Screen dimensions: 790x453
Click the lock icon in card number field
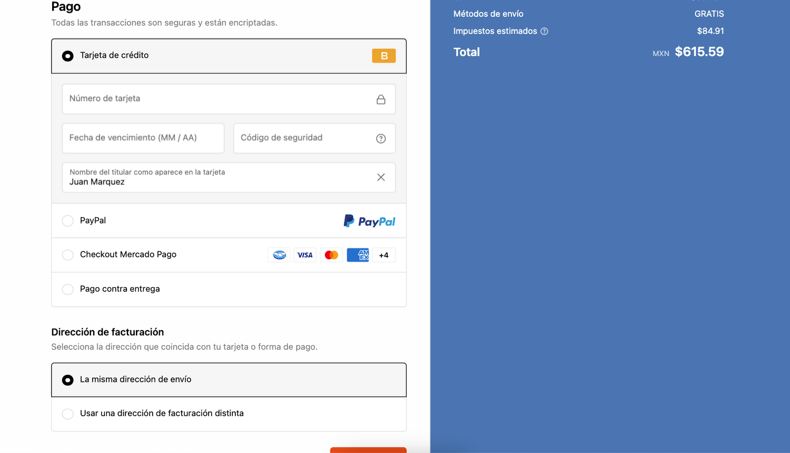381,99
